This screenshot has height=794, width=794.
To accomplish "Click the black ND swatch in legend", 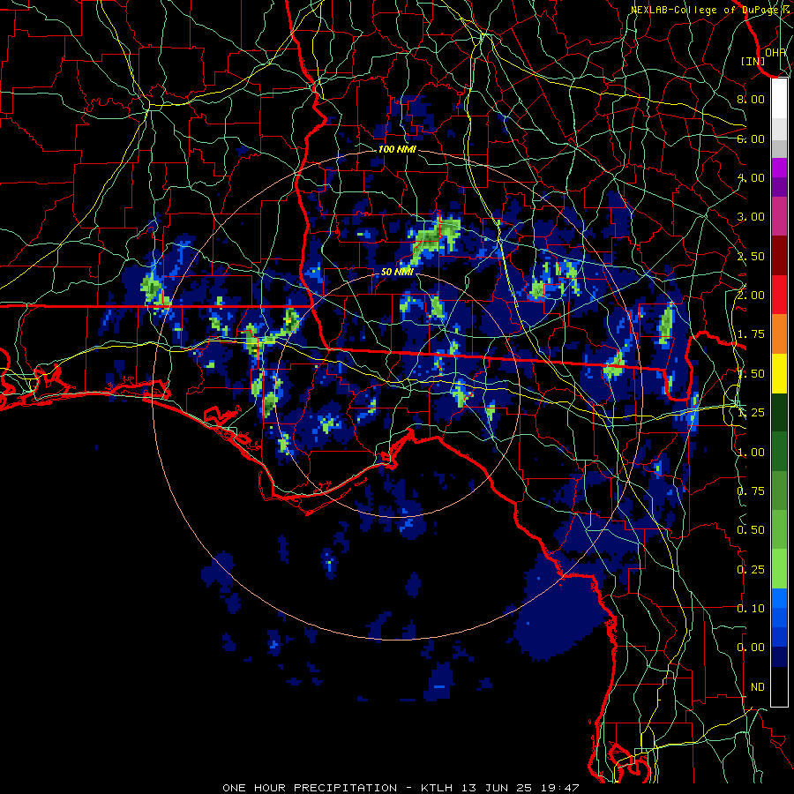I will 779,686.
